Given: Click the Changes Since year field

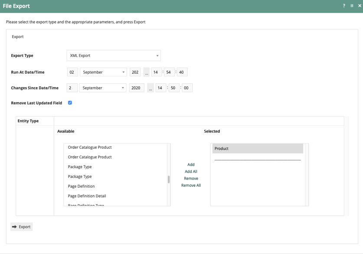Looking at the screenshot, I should 136,88.
